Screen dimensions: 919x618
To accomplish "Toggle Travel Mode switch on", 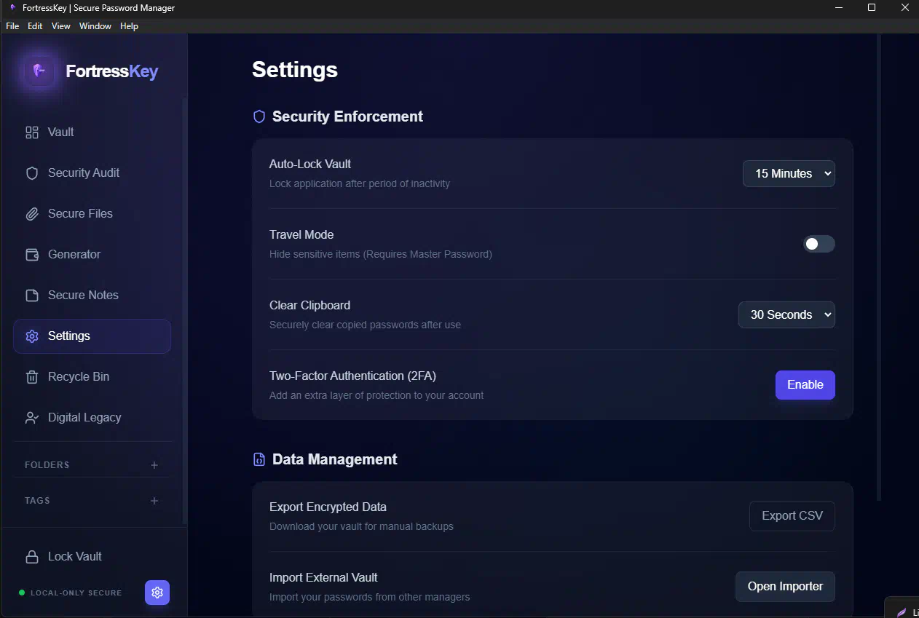I will (x=819, y=244).
